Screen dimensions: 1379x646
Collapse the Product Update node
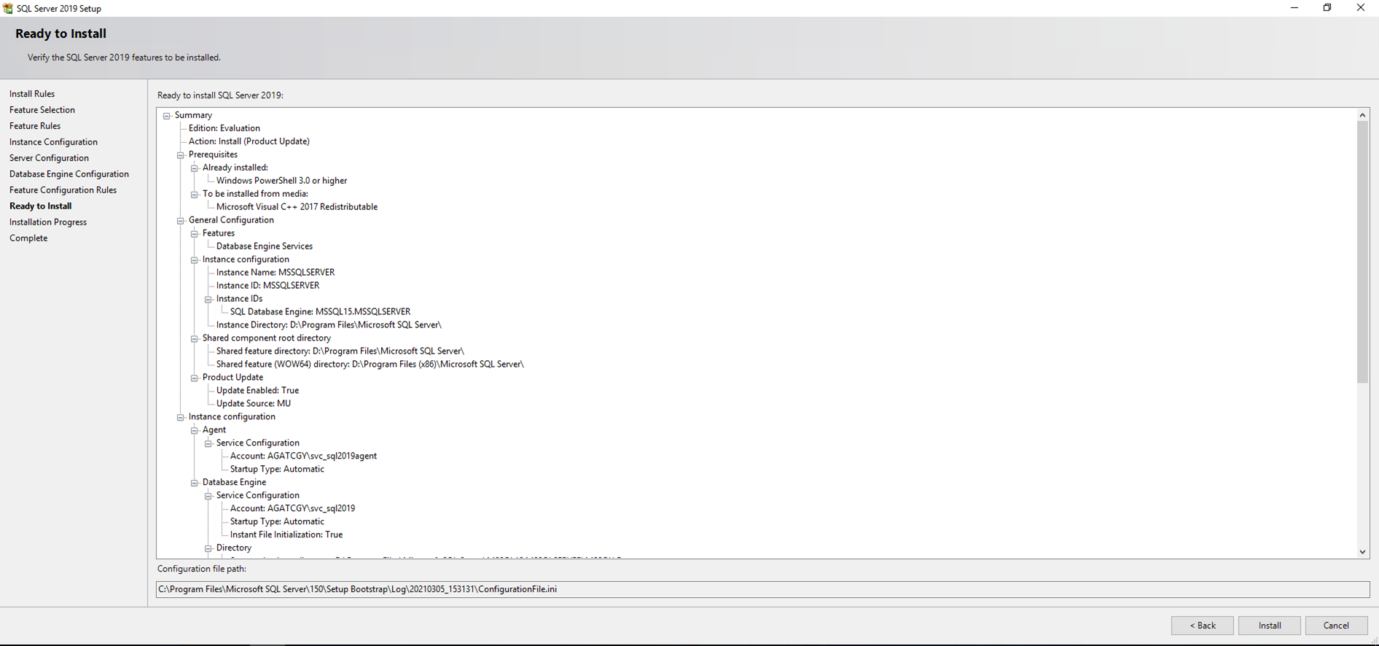tap(195, 378)
